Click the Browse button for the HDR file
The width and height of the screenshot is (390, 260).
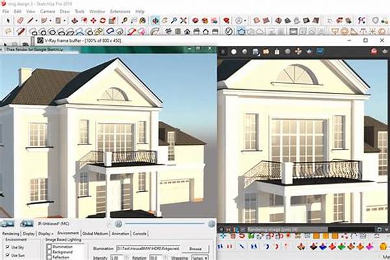click(x=195, y=248)
